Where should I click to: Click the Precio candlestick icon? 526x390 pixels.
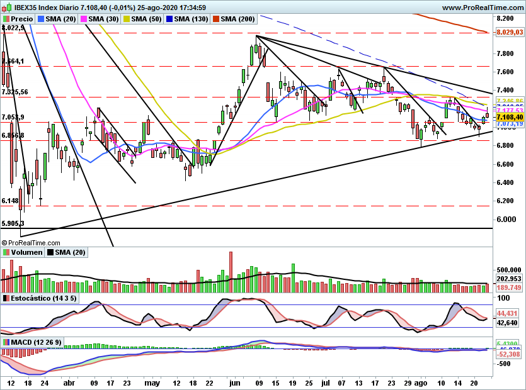[6, 19]
